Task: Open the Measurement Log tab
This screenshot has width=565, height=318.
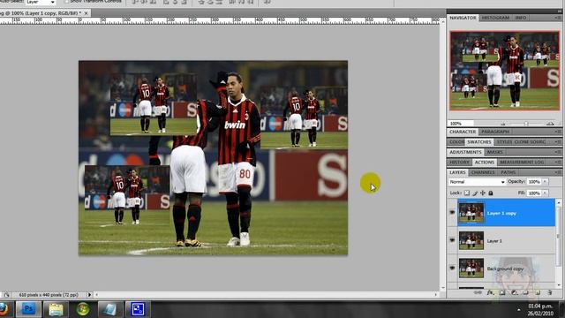Action: (x=522, y=163)
